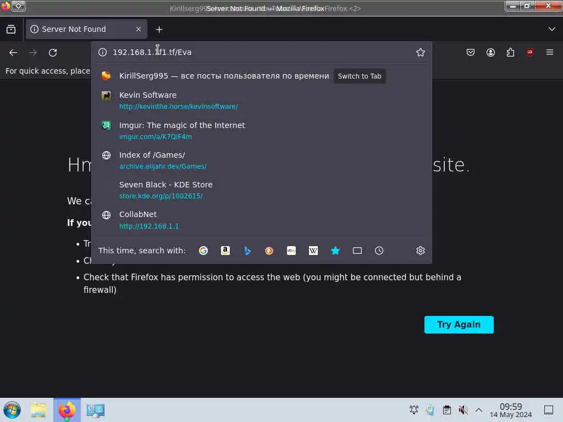Click the muted volume tray icon
The width and height of the screenshot is (563, 422).
(x=463, y=409)
